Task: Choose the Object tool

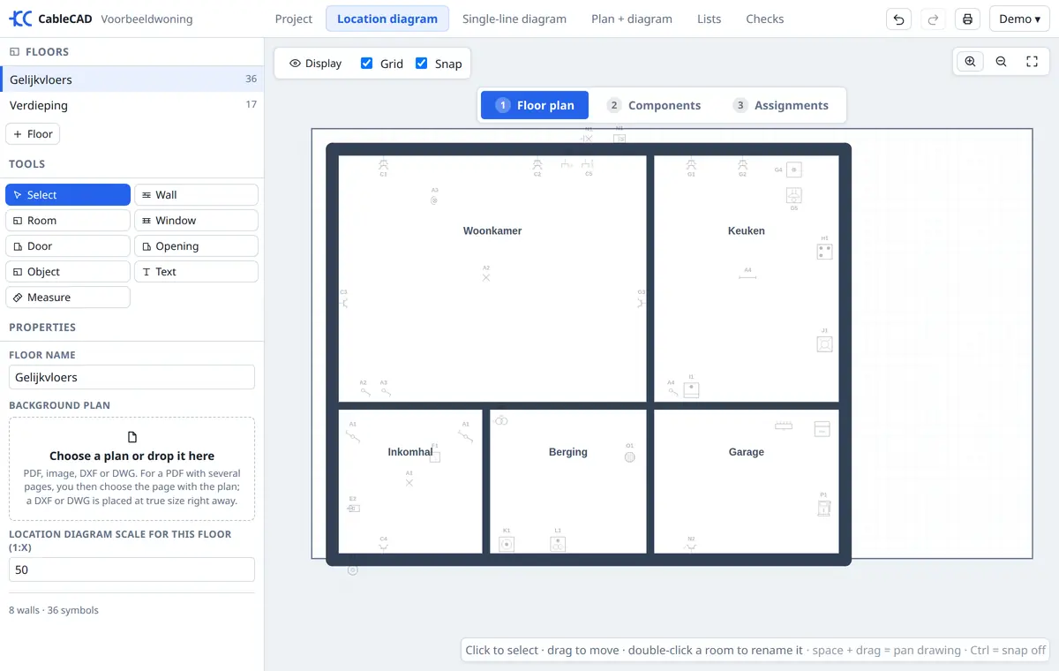Action: coord(68,272)
